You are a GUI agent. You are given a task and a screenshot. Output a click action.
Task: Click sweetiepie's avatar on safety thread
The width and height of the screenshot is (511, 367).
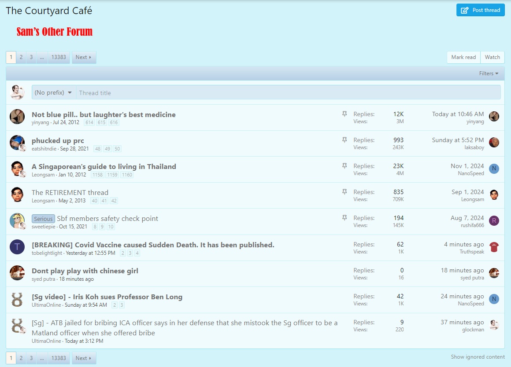click(17, 221)
